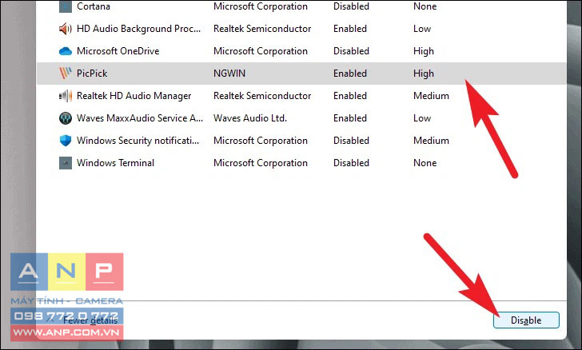Viewport: 582px width, 350px height.
Task: Click the None startup impact of Cortana
Action: click(425, 6)
